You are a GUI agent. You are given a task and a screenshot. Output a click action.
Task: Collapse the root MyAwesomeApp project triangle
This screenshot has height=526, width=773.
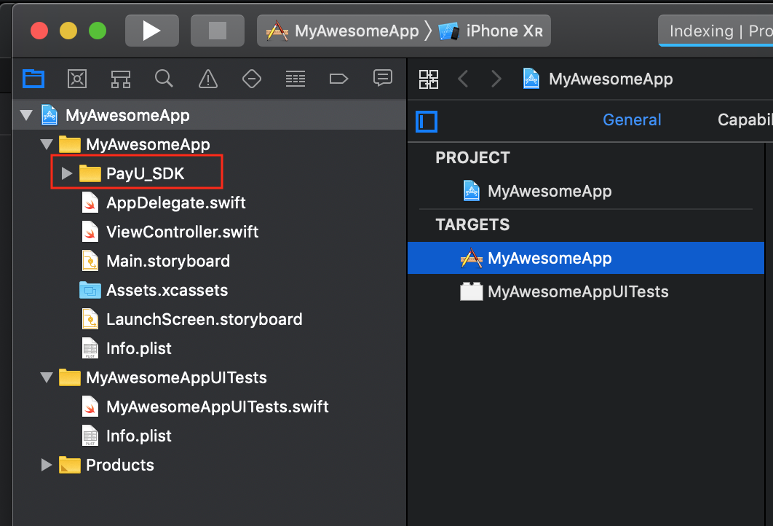tap(27, 115)
